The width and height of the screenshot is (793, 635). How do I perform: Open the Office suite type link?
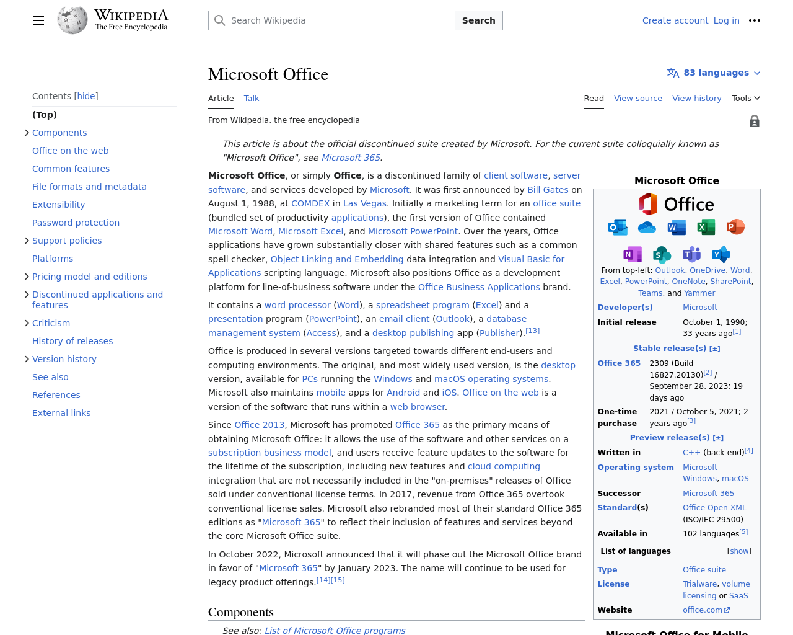coord(704,570)
